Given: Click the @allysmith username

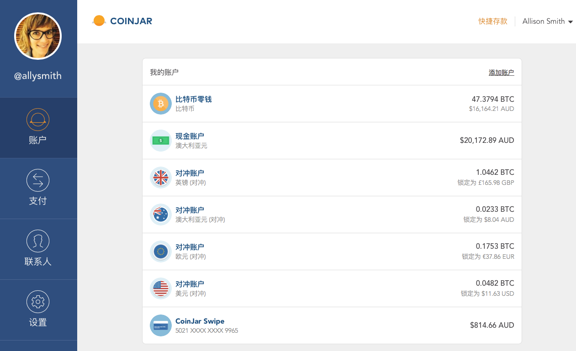Looking at the screenshot, I should pyautogui.click(x=38, y=76).
